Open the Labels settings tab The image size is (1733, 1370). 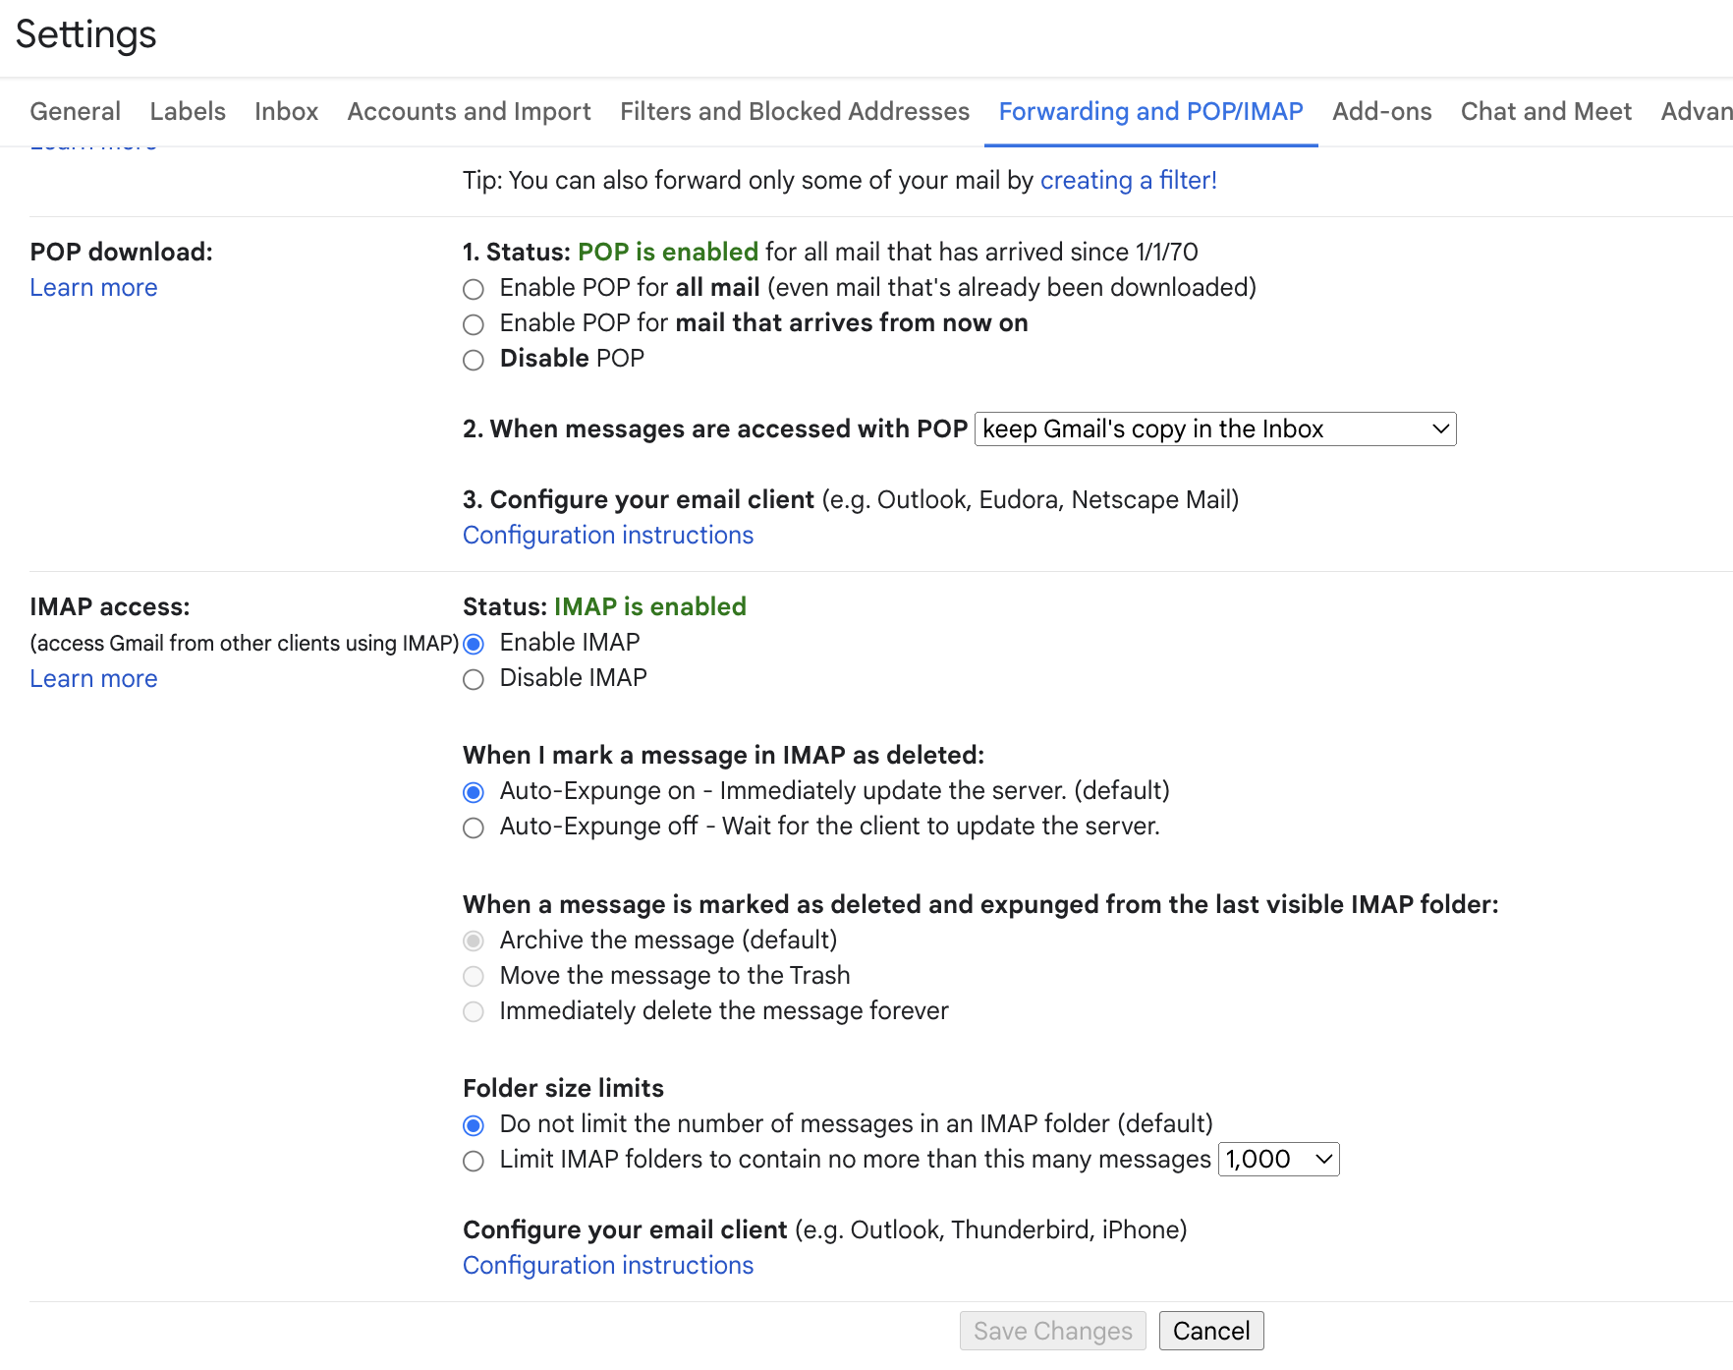[188, 112]
